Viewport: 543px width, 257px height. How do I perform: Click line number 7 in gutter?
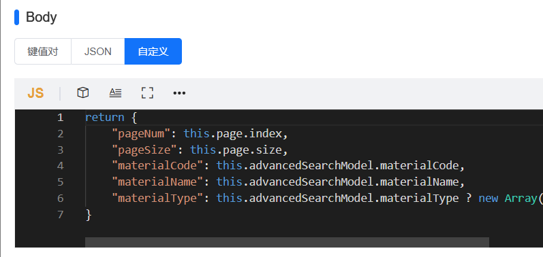point(60,215)
